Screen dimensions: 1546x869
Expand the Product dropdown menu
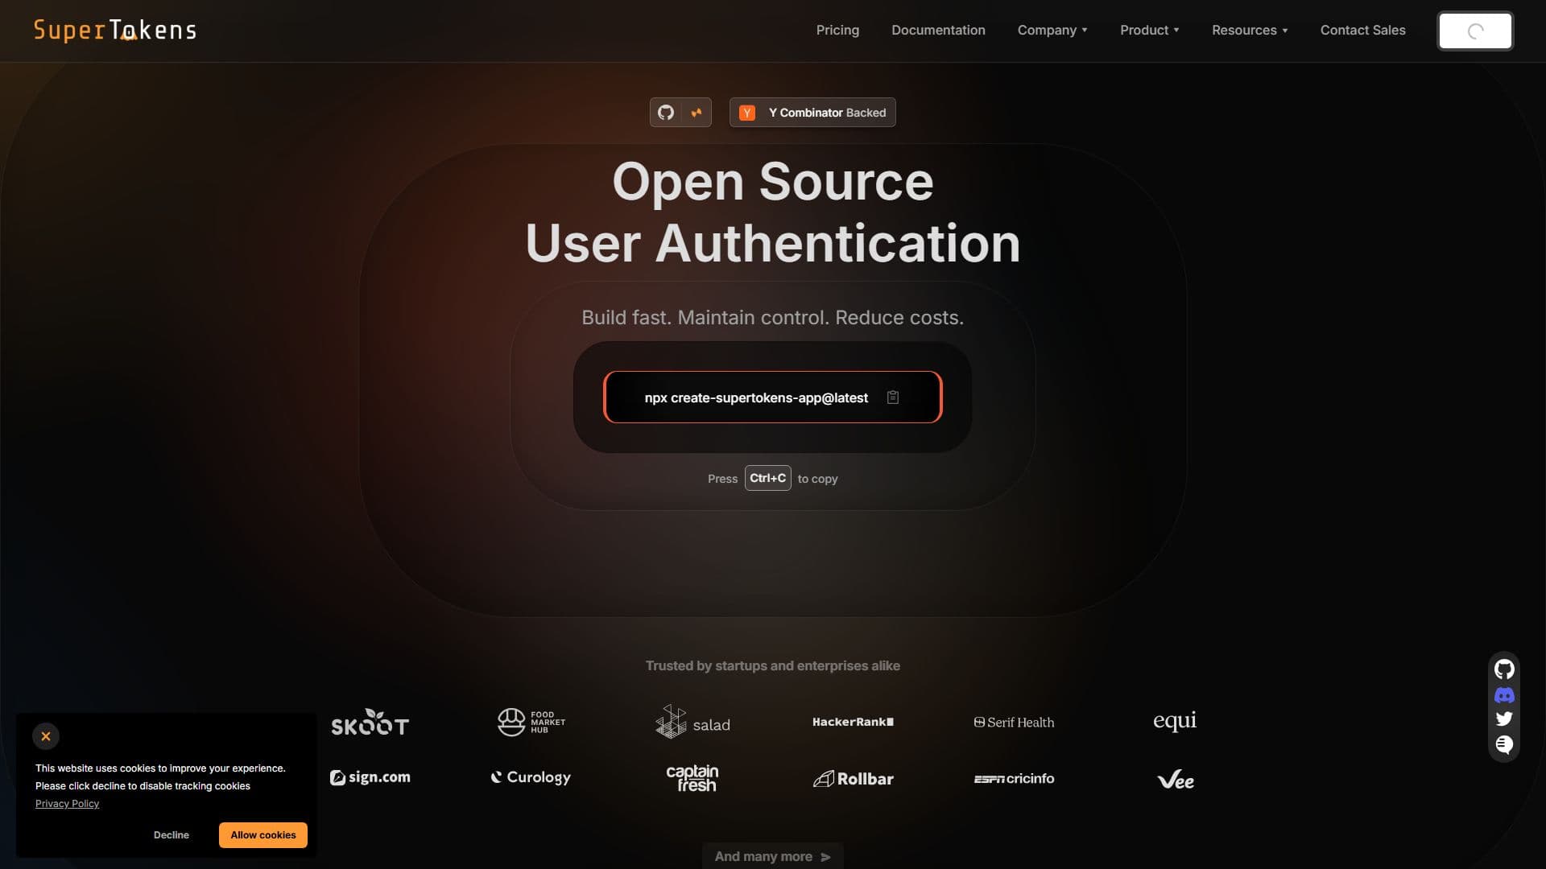pyautogui.click(x=1150, y=31)
